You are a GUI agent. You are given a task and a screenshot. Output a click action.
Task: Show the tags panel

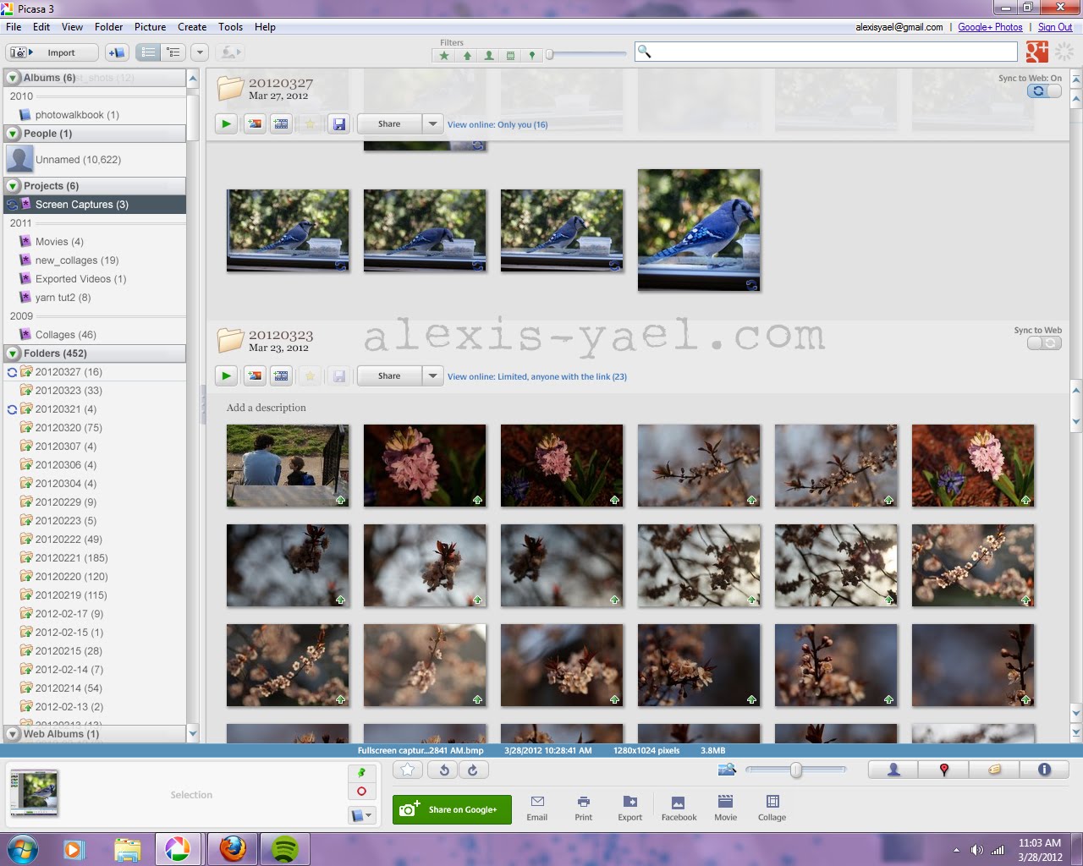point(994,770)
